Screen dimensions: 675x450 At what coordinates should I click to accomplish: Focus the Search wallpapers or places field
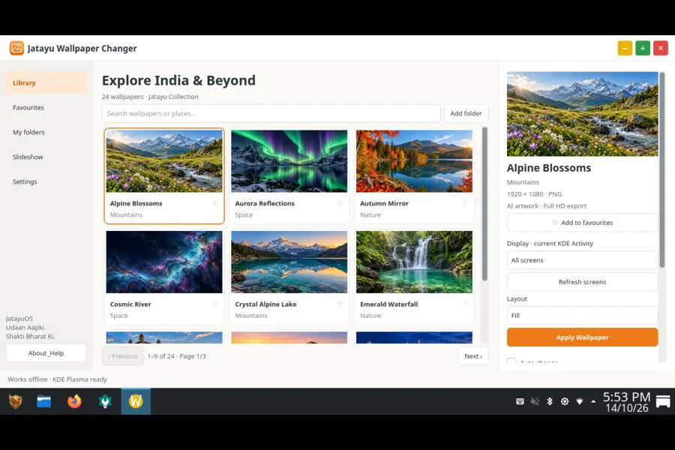coord(271,113)
